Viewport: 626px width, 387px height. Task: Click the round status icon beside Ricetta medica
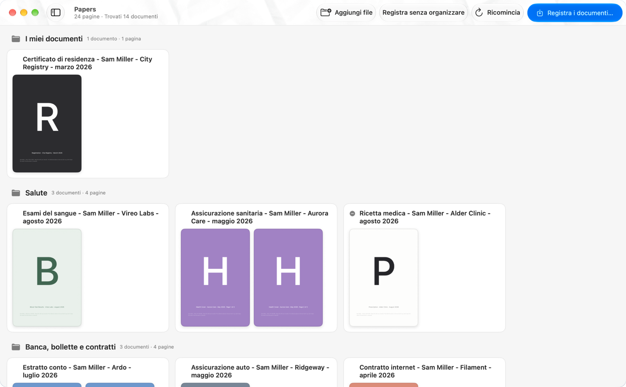[x=352, y=214]
